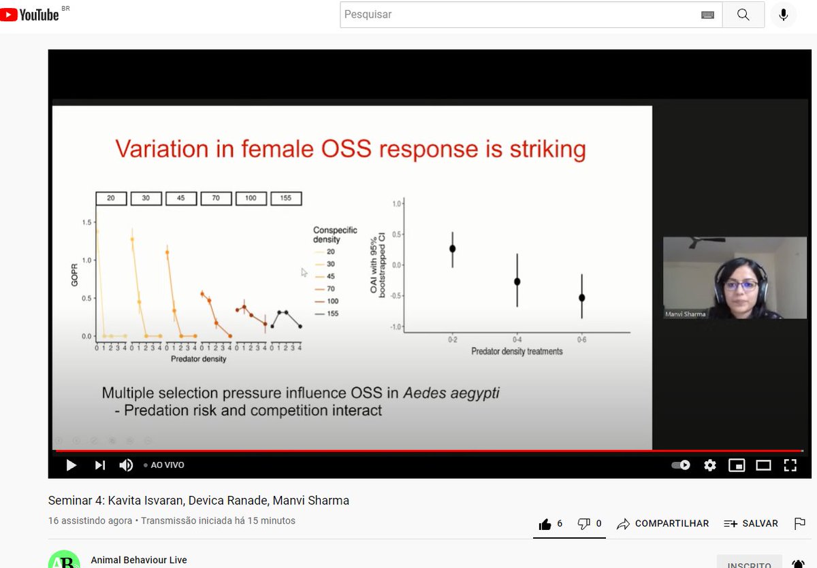Click the INSCRITO subscription button
The width and height of the screenshot is (817, 568).
point(750,562)
